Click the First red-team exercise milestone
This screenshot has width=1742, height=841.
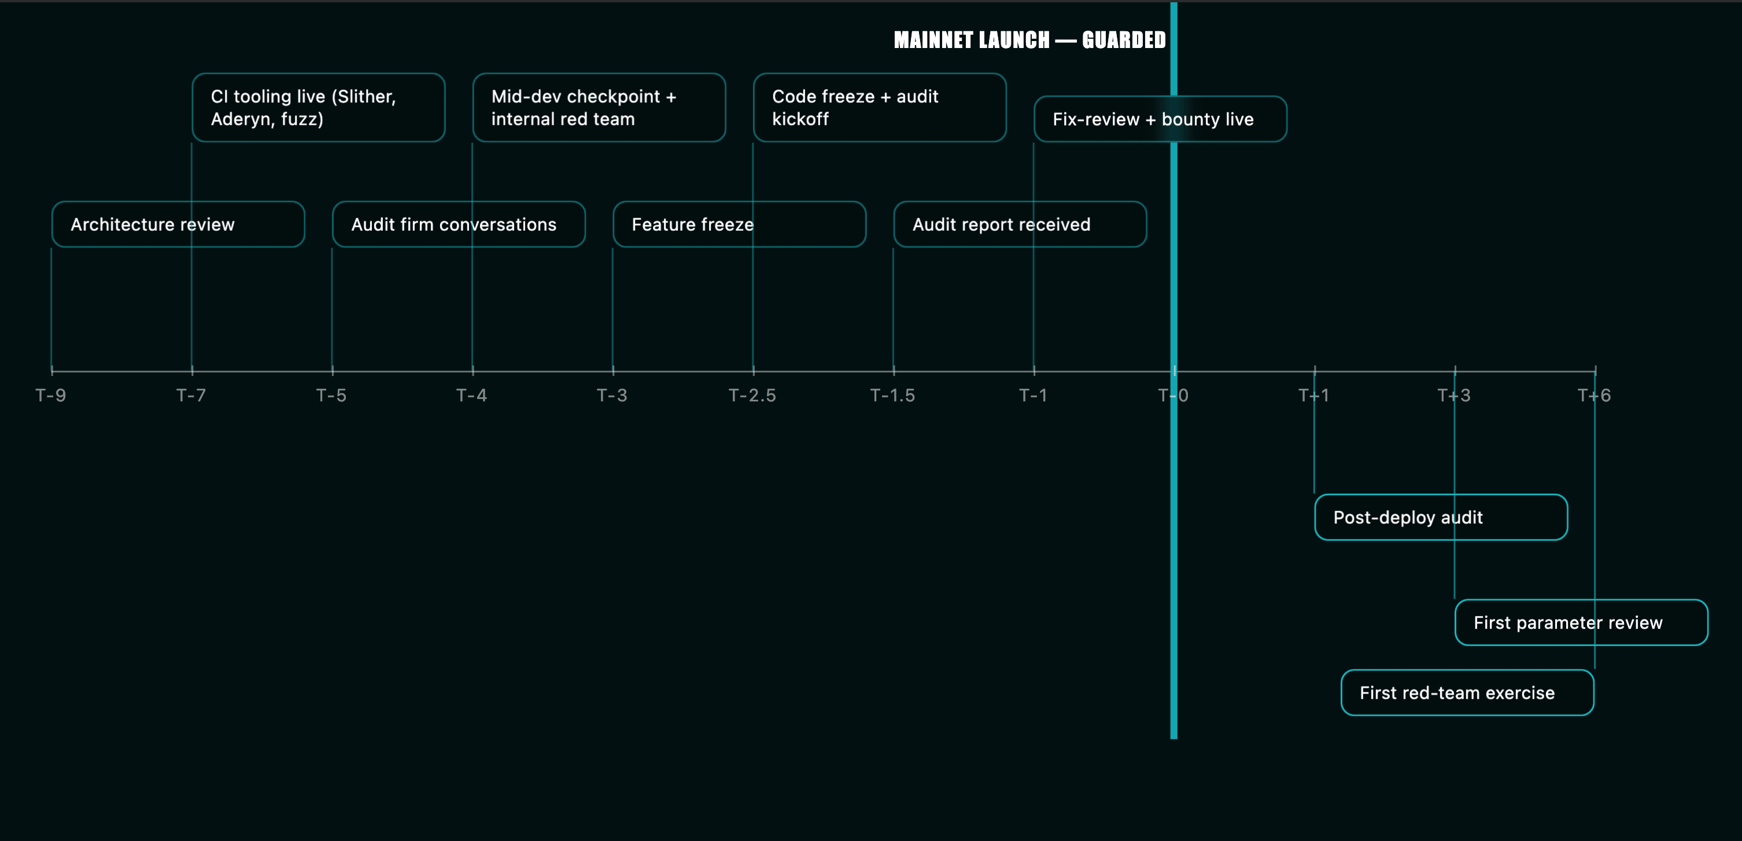pyautogui.click(x=1466, y=692)
